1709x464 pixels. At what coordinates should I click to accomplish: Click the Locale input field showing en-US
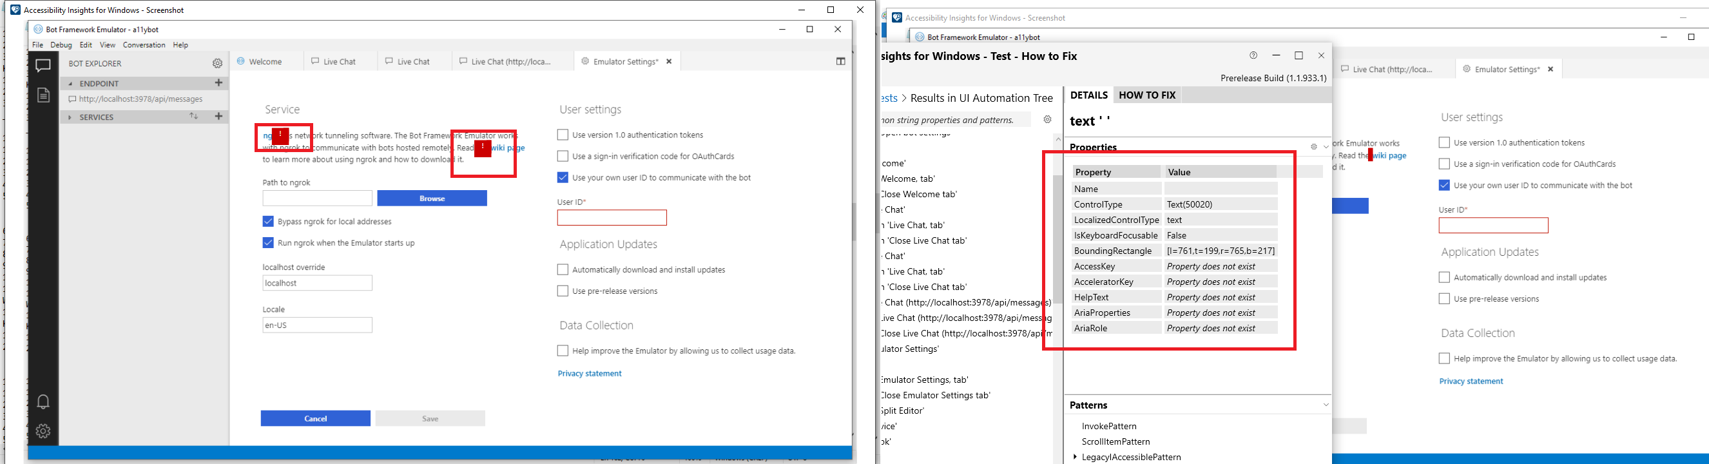(x=317, y=325)
